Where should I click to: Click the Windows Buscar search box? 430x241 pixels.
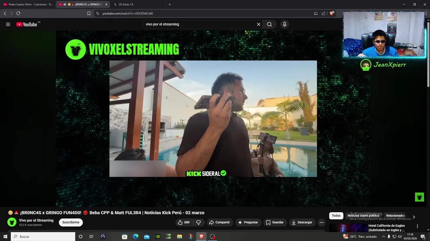[43, 237]
